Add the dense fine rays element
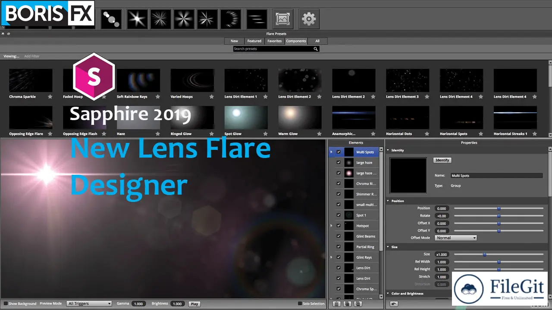This screenshot has width=552, height=310. (160, 19)
